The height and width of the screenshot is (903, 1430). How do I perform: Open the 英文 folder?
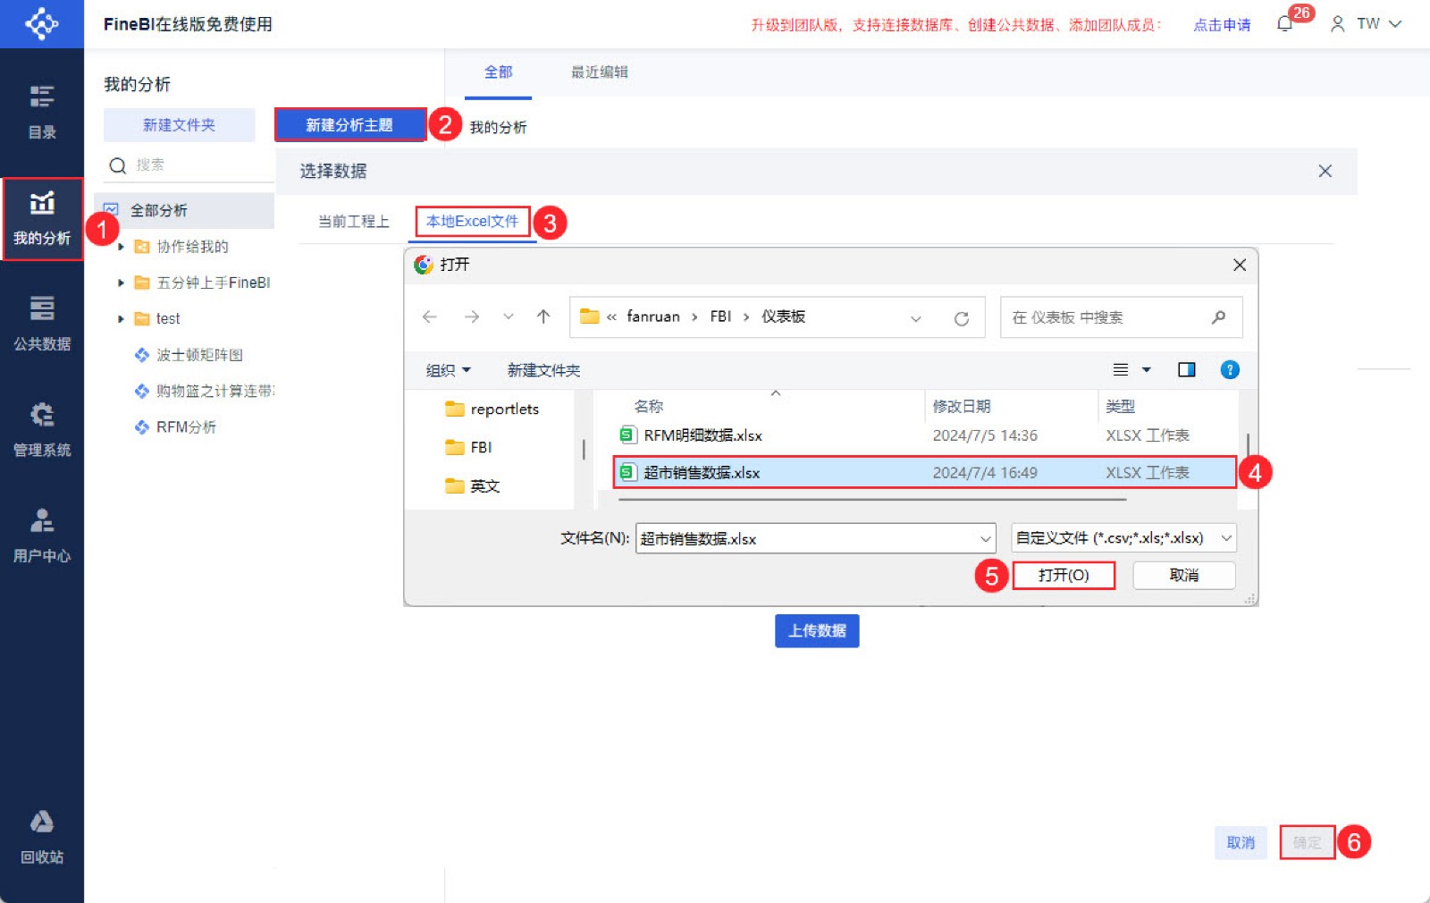click(x=473, y=486)
